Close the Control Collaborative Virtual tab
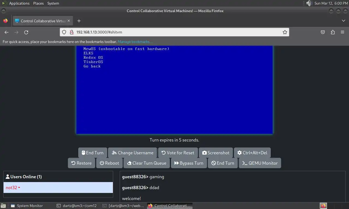 click(69, 21)
